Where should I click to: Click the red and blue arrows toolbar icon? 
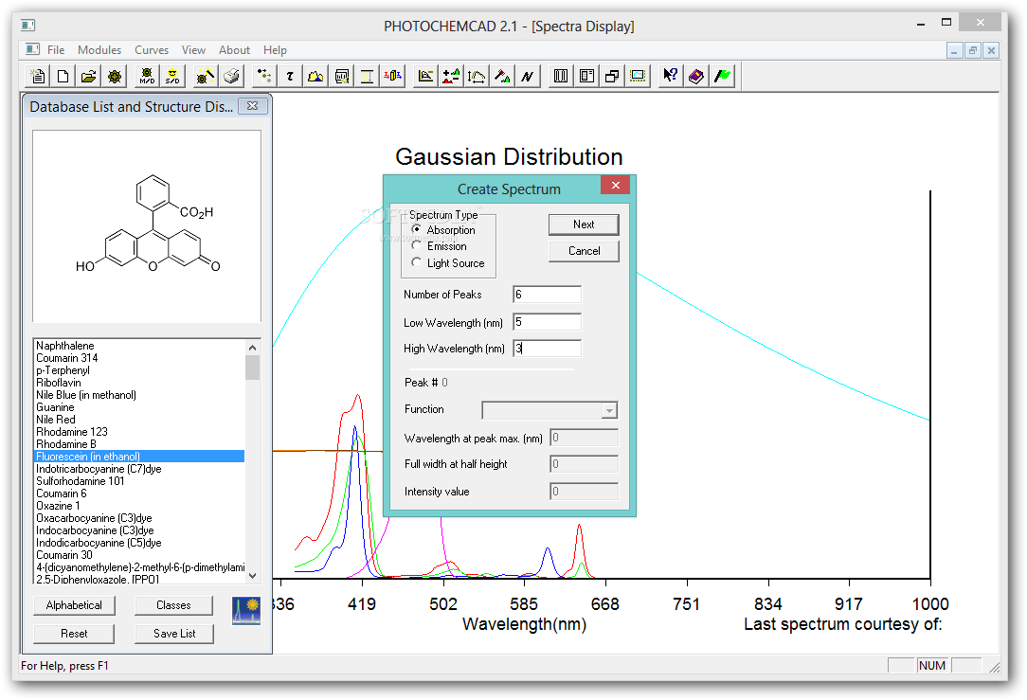[392, 76]
